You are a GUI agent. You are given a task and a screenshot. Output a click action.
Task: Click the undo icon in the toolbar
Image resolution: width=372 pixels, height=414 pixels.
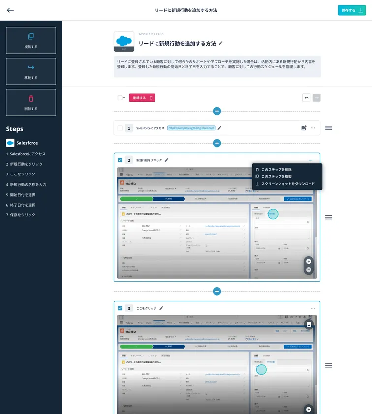tap(306, 98)
